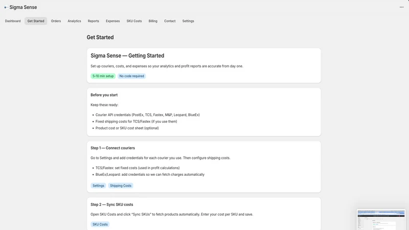Open the three-dot more options menu
The width and height of the screenshot is (409, 230).
(x=401, y=7)
